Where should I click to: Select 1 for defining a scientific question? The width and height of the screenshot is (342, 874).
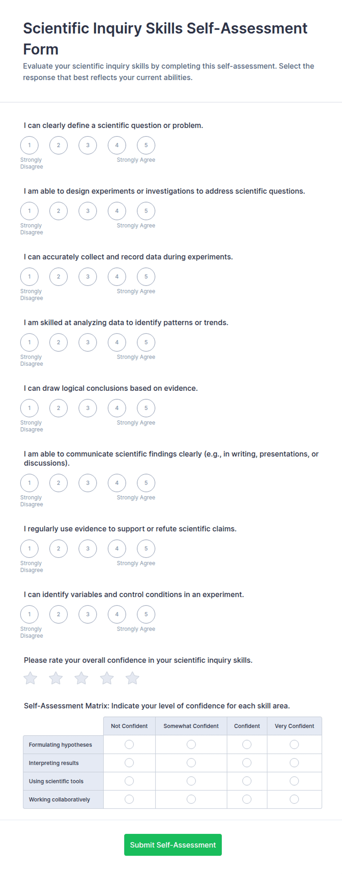tap(29, 145)
